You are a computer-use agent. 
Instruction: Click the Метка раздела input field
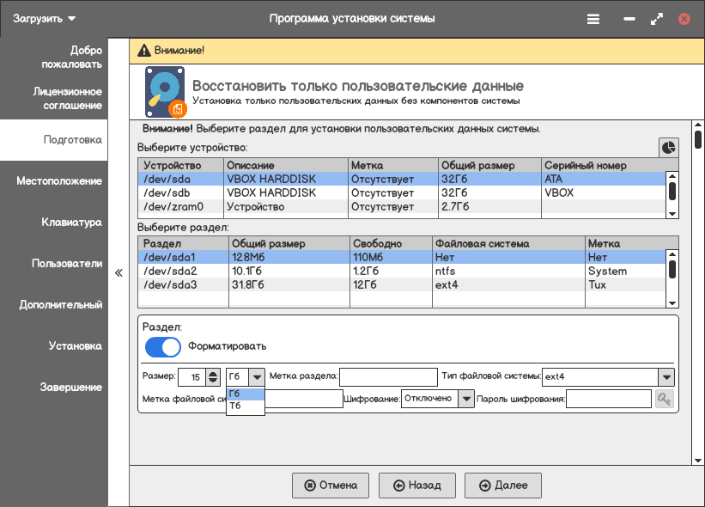[x=388, y=377]
